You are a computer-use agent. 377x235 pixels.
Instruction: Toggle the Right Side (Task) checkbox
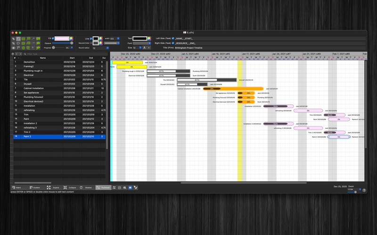coord(173,43)
